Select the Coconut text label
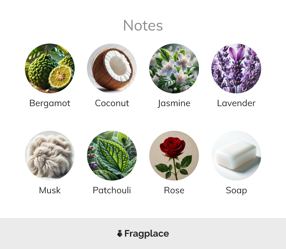 [112, 103]
